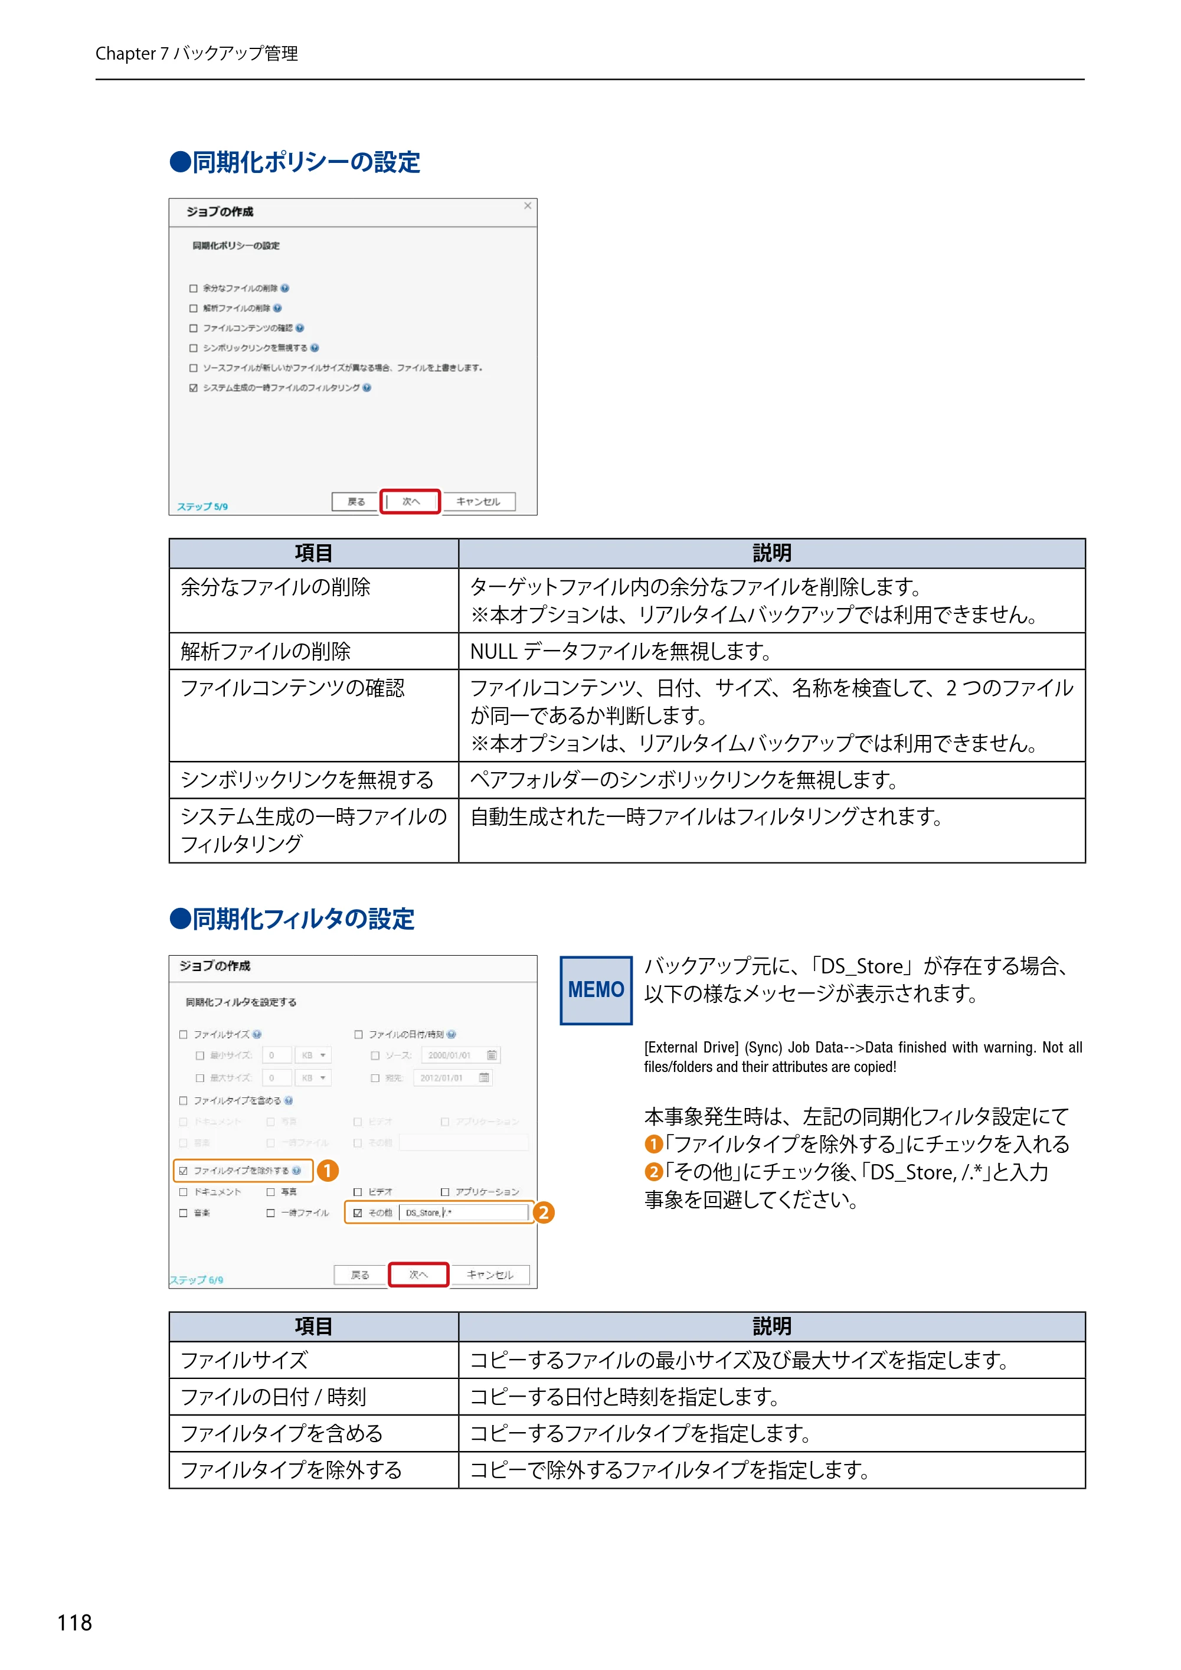Tick 最小サイズ checkbox
The height and width of the screenshot is (1670, 1181).
pos(199,1055)
